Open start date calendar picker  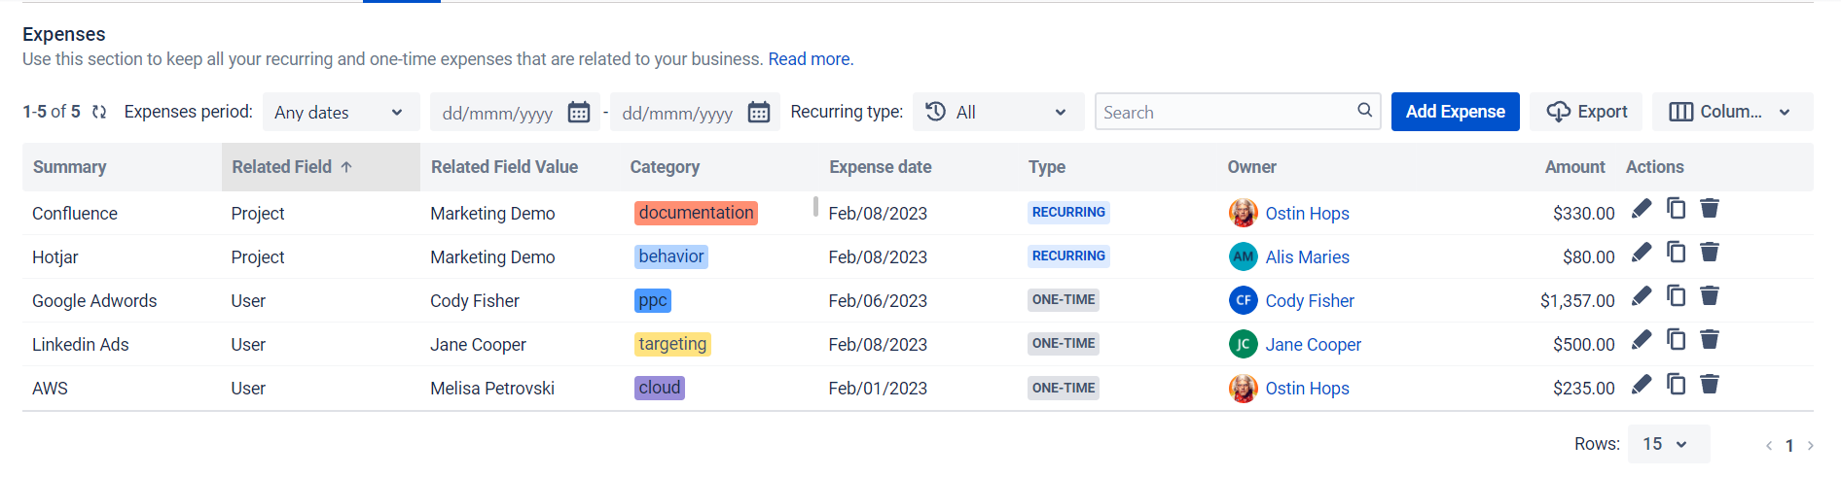pos(579,113)
